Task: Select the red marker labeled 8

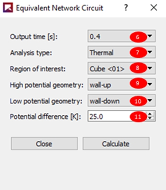Action: [x=138, y=68]
